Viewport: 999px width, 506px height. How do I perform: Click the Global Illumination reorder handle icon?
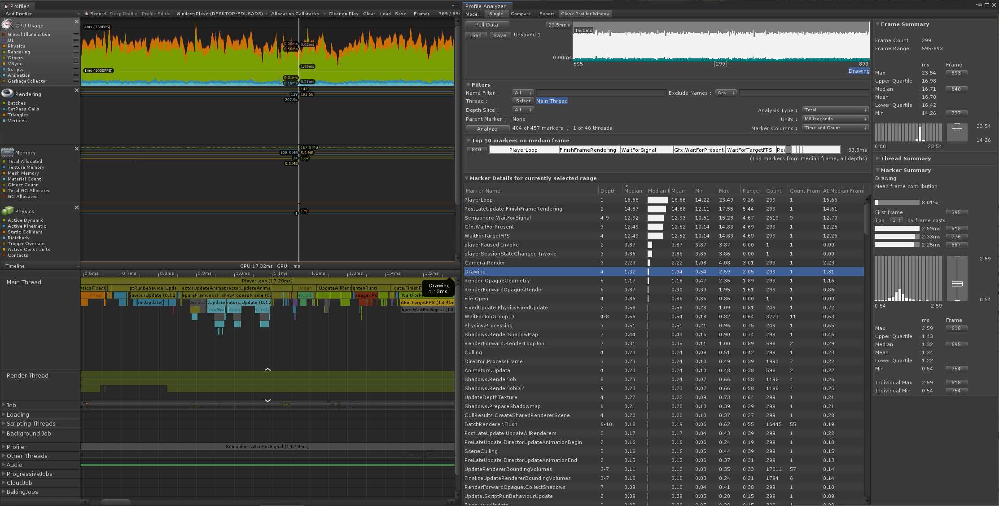[x=76, y=34]
